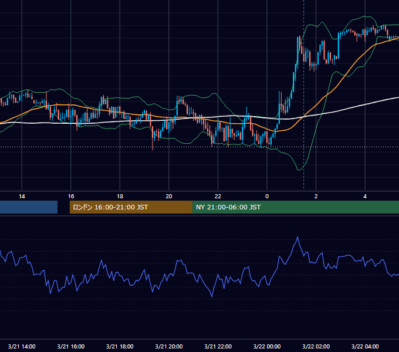
Task: Click the 3/22 04:00 time label
Action: (365, 346)
